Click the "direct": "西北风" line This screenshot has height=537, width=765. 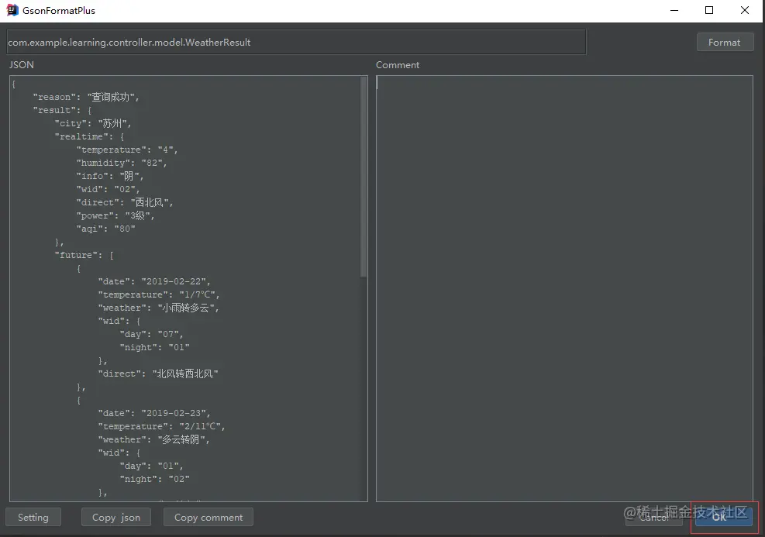[125, 202]
